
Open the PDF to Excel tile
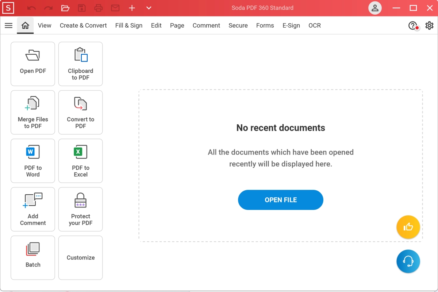pyautogui.click(x=80, y=161)
